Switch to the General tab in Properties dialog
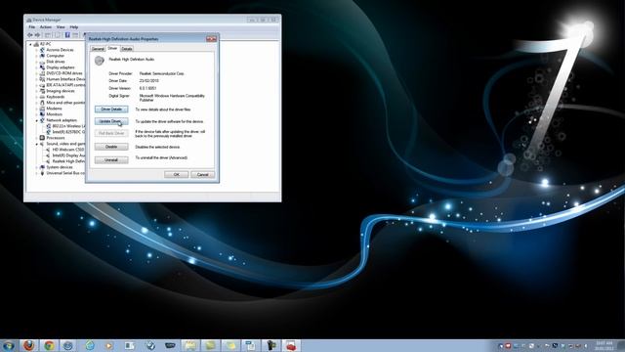The width and height of the screenshot is (625, 352). tap(98, 49)
